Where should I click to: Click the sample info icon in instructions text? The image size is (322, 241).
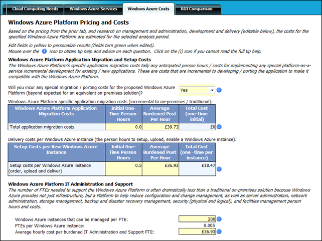(44, 51)
